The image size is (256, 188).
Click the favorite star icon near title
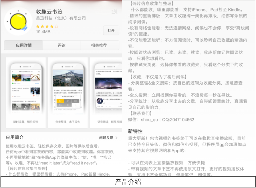[114, 12]
